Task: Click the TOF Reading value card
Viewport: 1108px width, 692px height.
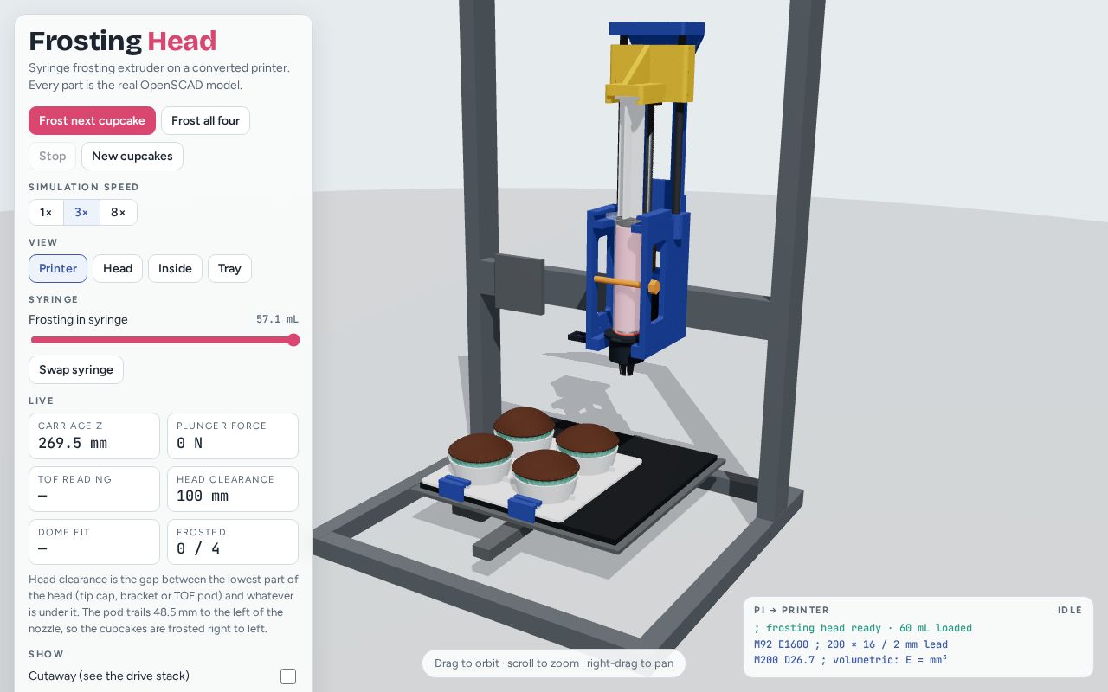Action: 94,489
